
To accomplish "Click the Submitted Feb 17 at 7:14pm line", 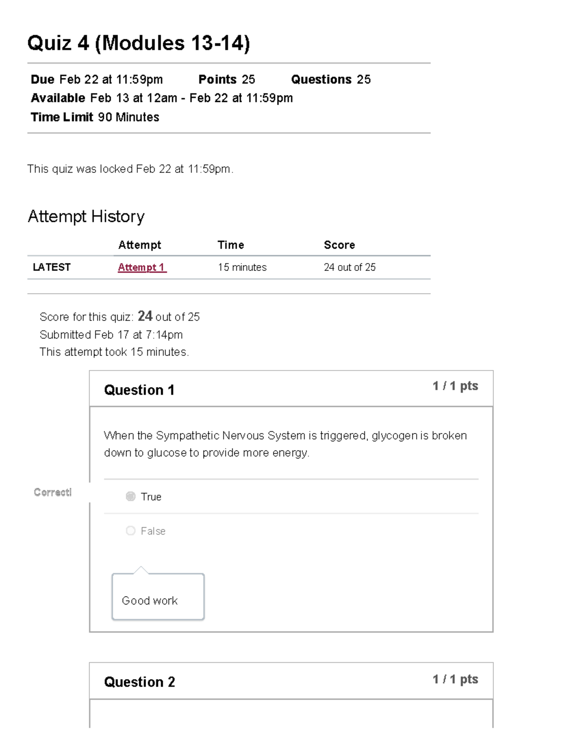I will pyautogui.click(x=111, y=335).
